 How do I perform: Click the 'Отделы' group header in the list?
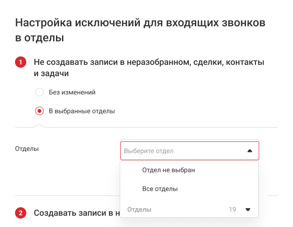pyautogui.click(x=139, y=210)
